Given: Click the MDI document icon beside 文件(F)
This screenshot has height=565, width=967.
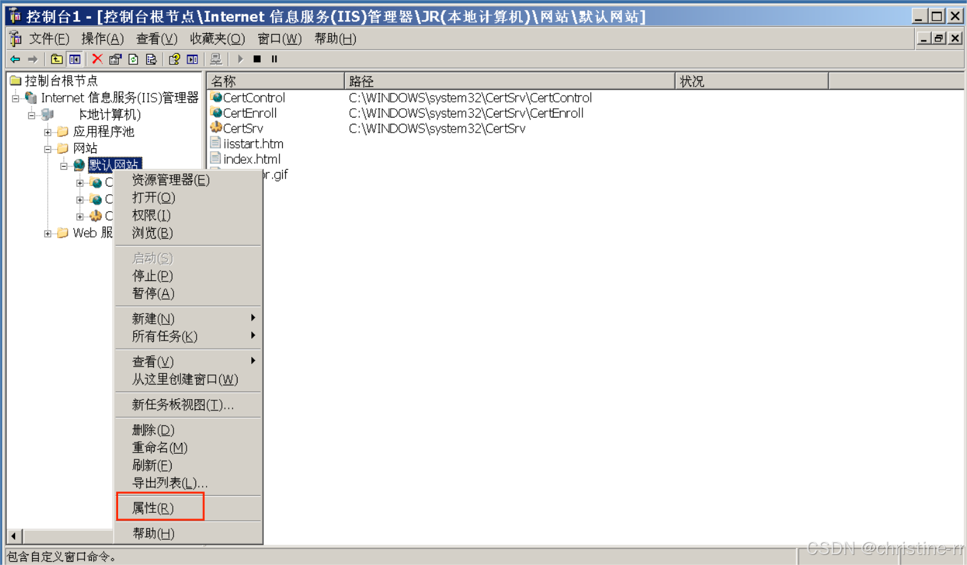Looking at the screenshot, I should pos(16,39).
